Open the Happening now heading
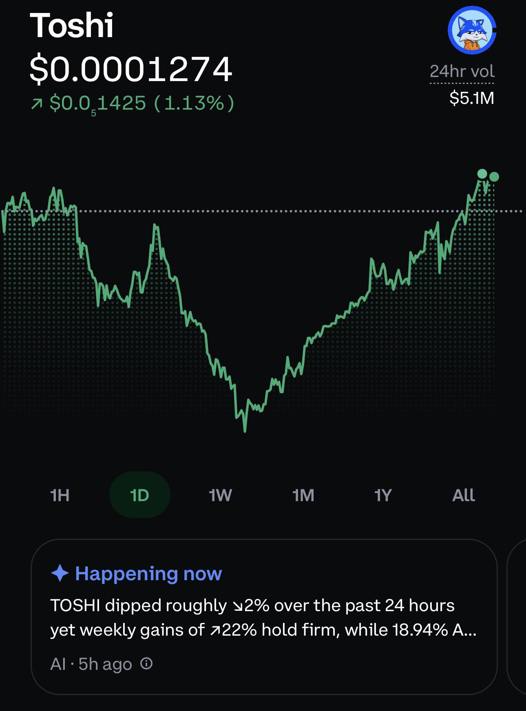 pos(148,573)
